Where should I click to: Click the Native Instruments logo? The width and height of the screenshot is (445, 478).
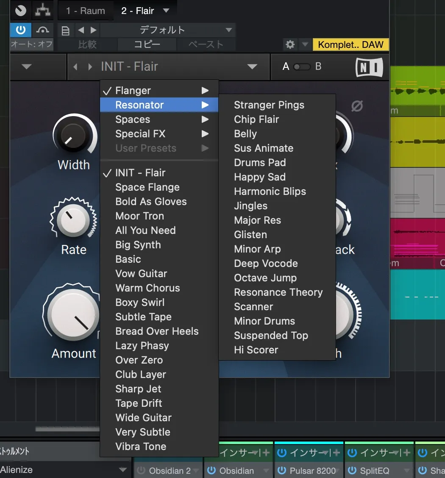369,67
